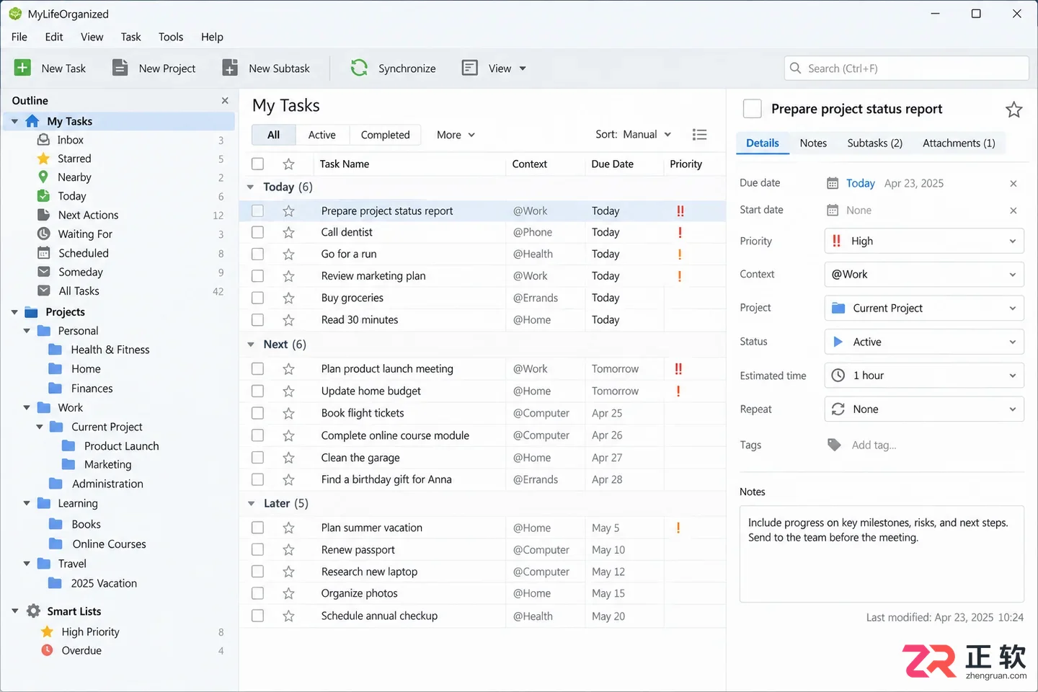The width and height of the screenshot is (1038, 692).
Task: Open the Priority High dropdown
Action: tap(924, 241)
